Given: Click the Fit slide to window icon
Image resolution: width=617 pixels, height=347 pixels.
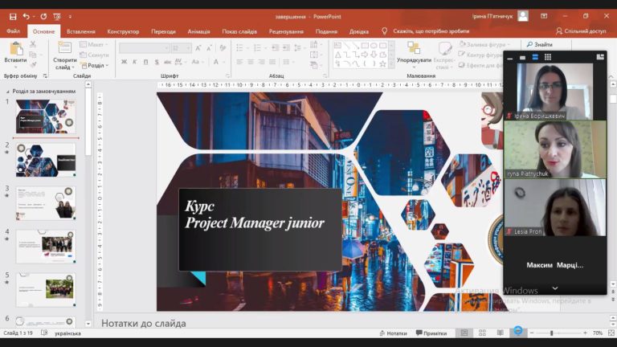Looking at the screenshot, I should [611, 333].
